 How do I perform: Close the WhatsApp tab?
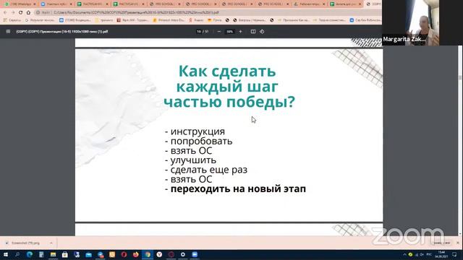click(35, 4)
